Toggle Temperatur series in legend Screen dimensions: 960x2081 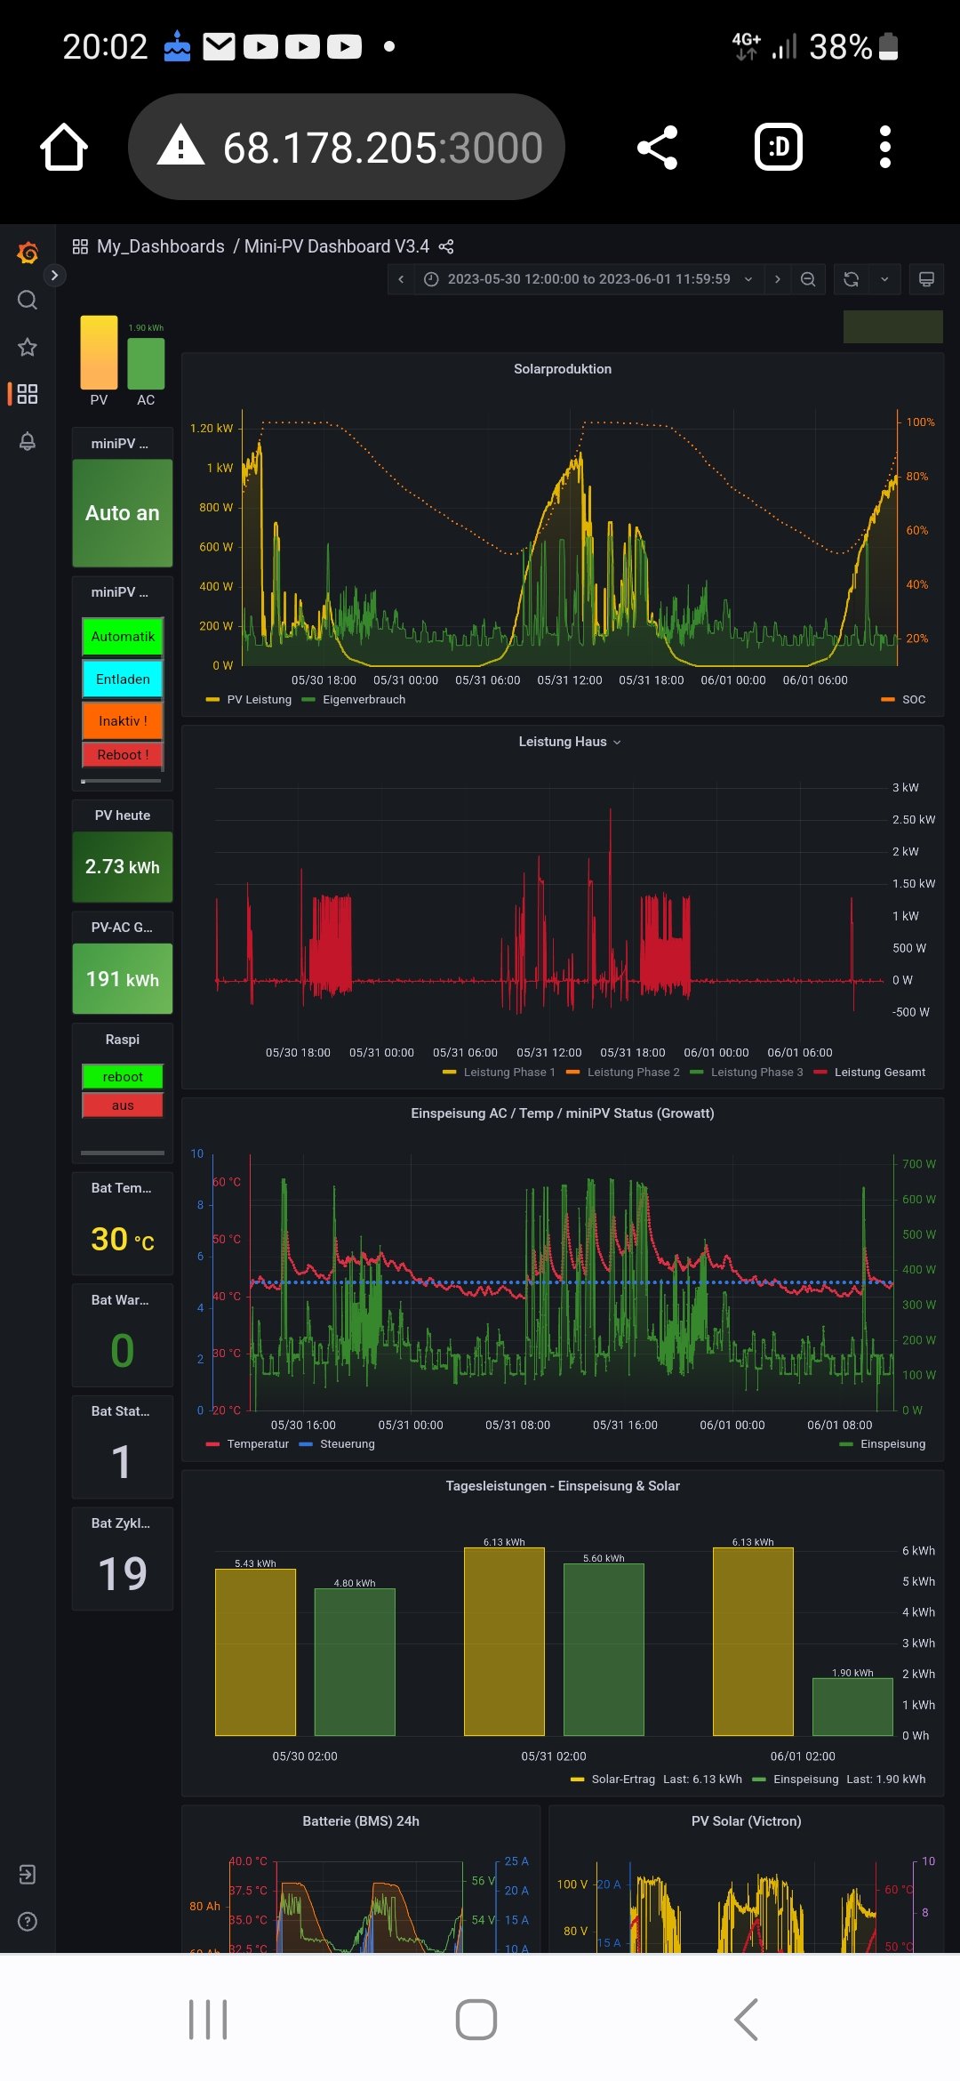click(x=257, y=1444)
